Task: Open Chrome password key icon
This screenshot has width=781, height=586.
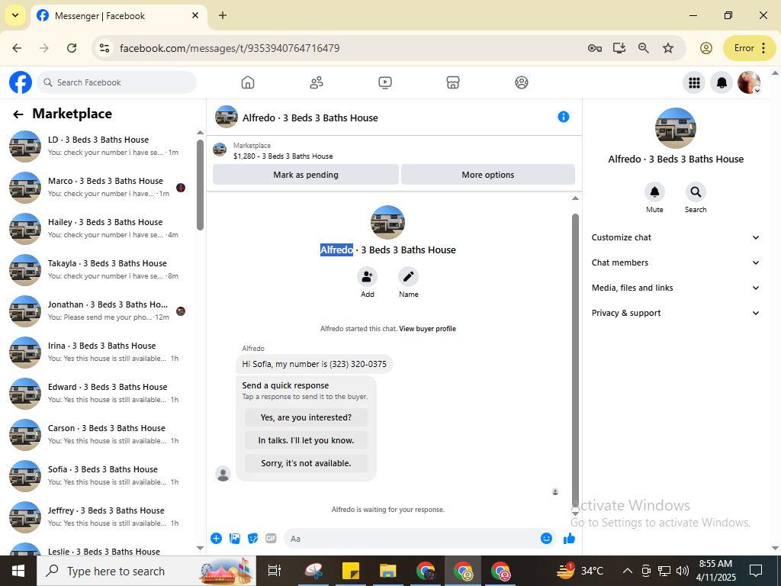Action: pyautogui.click(x=595, y=48)
